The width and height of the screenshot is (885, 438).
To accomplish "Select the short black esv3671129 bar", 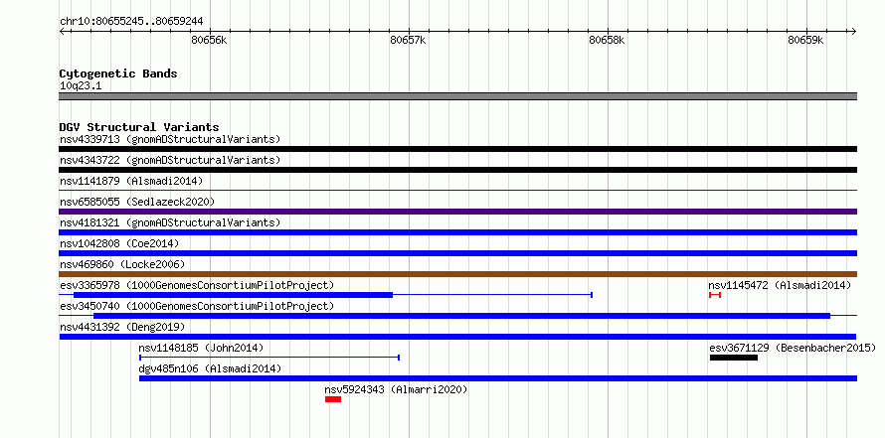I will 734,358.
